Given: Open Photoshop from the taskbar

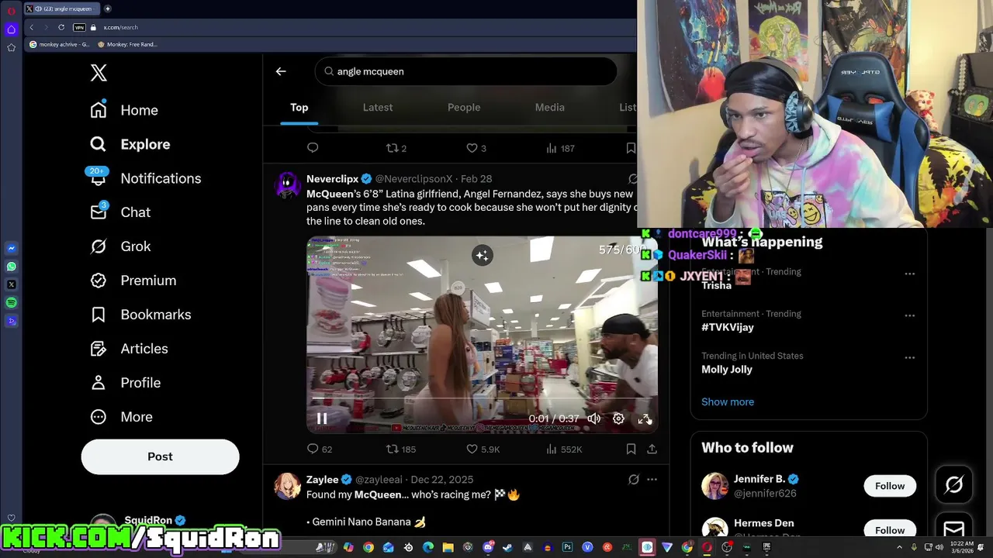Looking at the screenshot, I should click(567, 547).
